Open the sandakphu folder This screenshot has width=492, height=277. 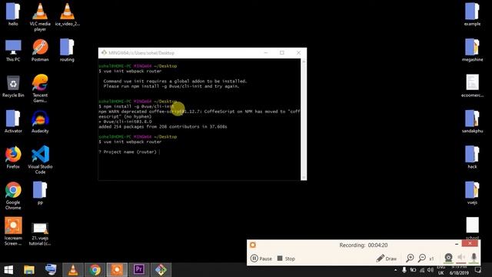472,122
